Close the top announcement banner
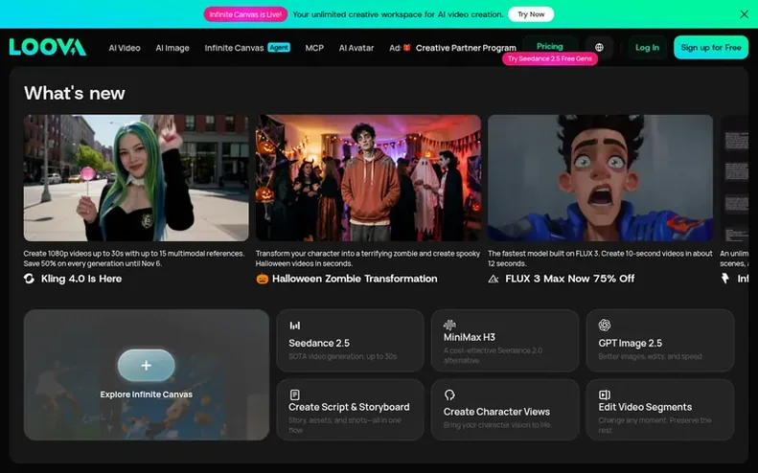This screenshot has height=473, width=758. point(744,14)
